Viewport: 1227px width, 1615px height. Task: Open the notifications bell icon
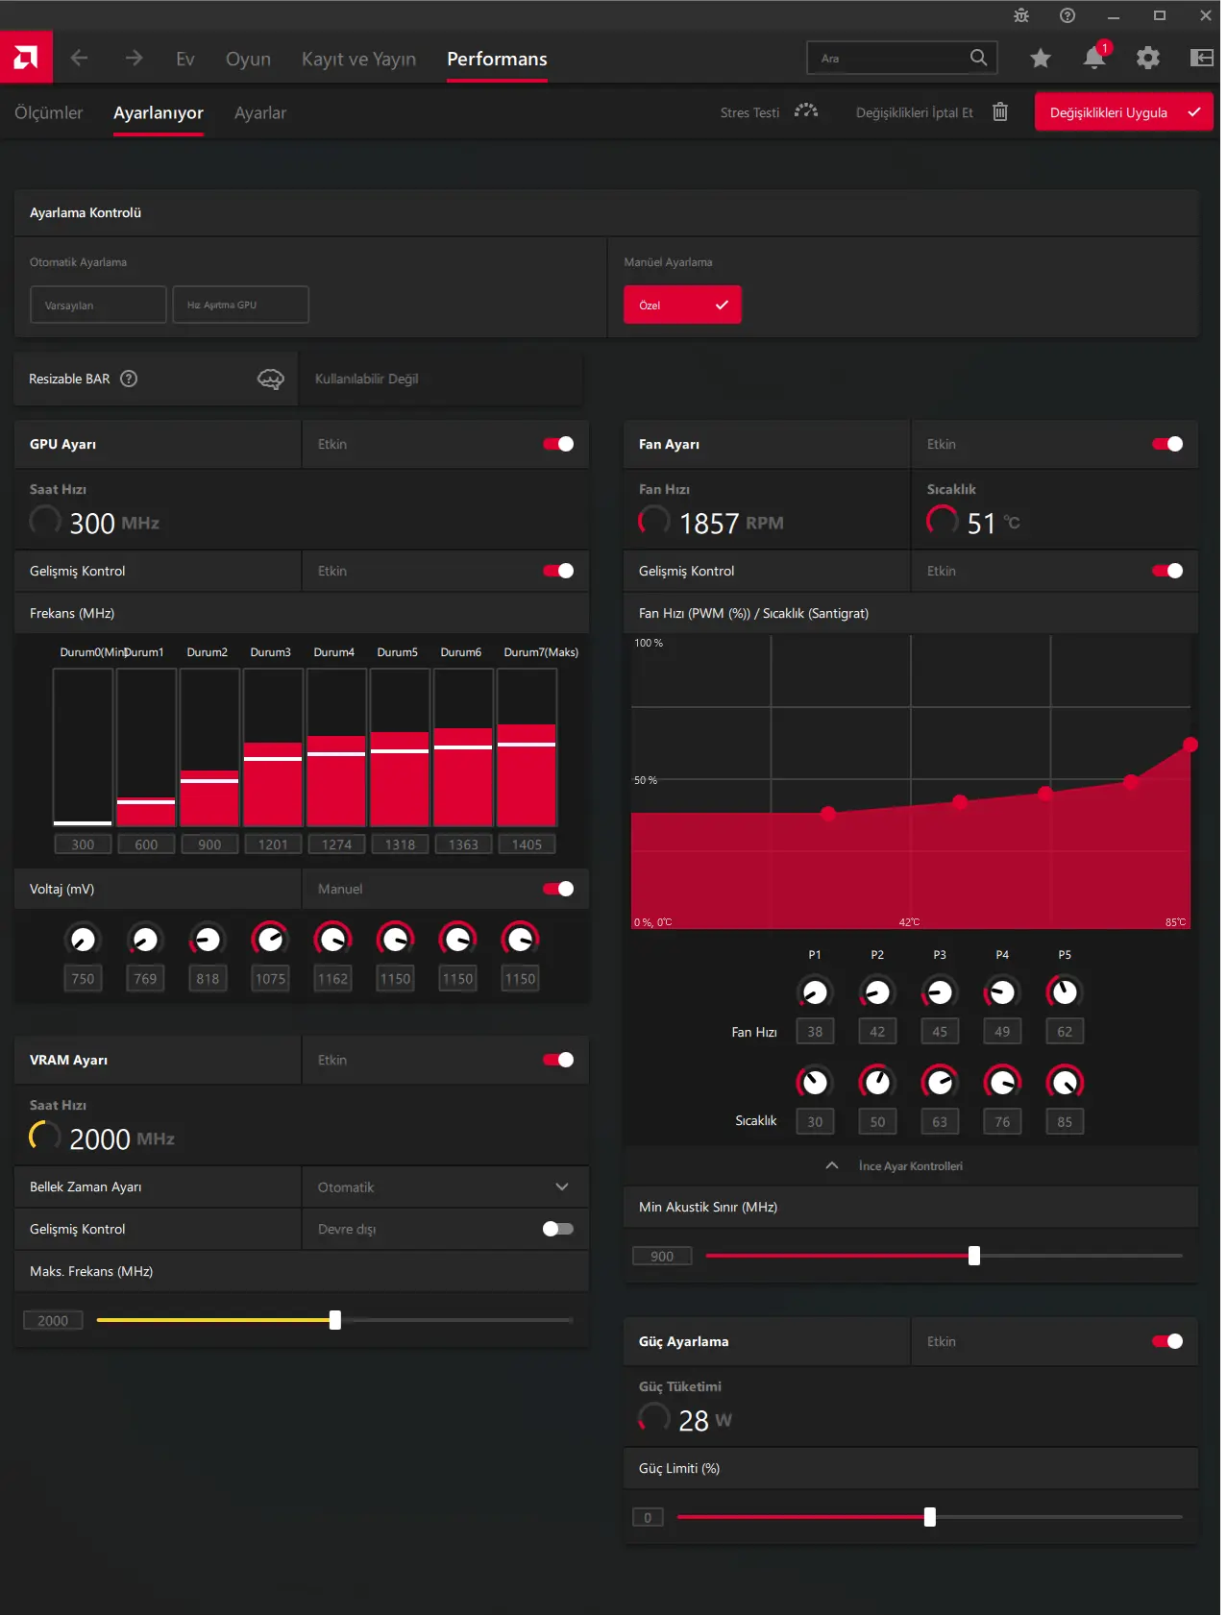coord(1094,58)
